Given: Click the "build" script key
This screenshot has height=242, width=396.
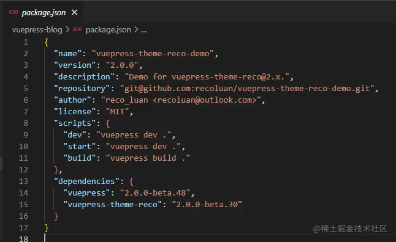Looking at the screenshot, I should [80, 158].
